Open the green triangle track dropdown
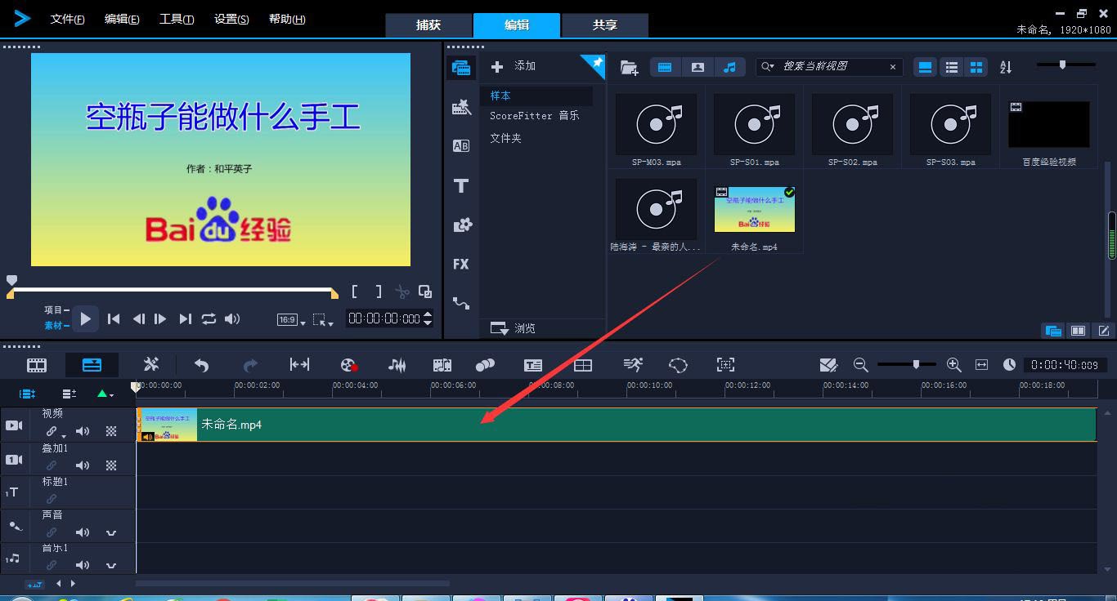 [105, 394]
